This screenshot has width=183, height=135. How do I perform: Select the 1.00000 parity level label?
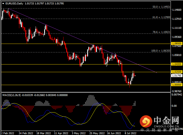(177, 85)
